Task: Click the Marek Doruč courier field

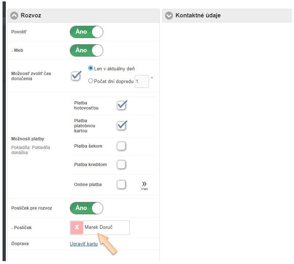Action: [105, 227]
